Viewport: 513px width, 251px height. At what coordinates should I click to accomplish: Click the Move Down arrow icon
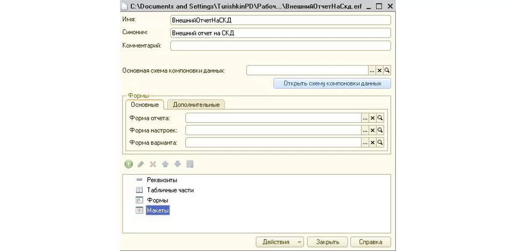tap(177, 164)
